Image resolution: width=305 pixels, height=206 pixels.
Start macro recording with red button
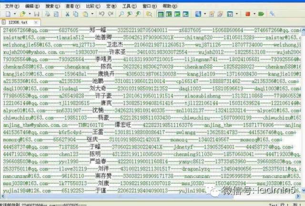[x=248, y=14]
